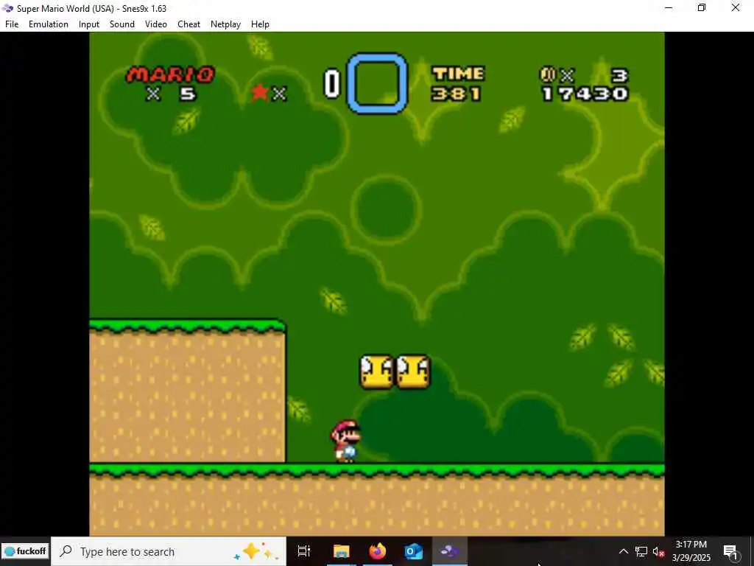Open the Cheat menu
This screenshot has height=566, width=754.
click(x=188, y=24)
